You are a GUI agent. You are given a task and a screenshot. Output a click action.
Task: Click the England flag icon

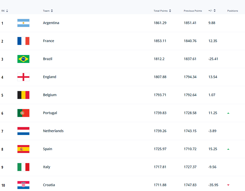[x=23, y=77]
